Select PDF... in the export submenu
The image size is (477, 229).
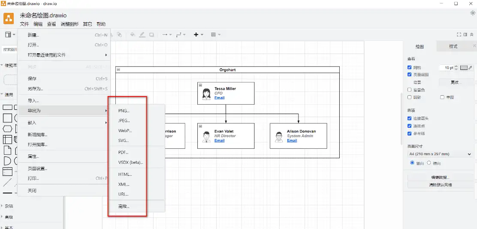coord(124,152)
